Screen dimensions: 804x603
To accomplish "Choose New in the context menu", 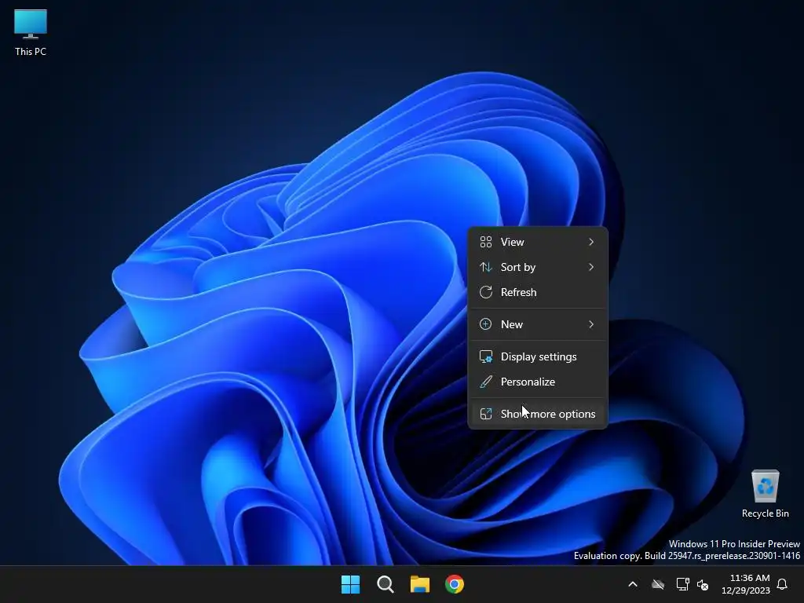I will point(538,324).
